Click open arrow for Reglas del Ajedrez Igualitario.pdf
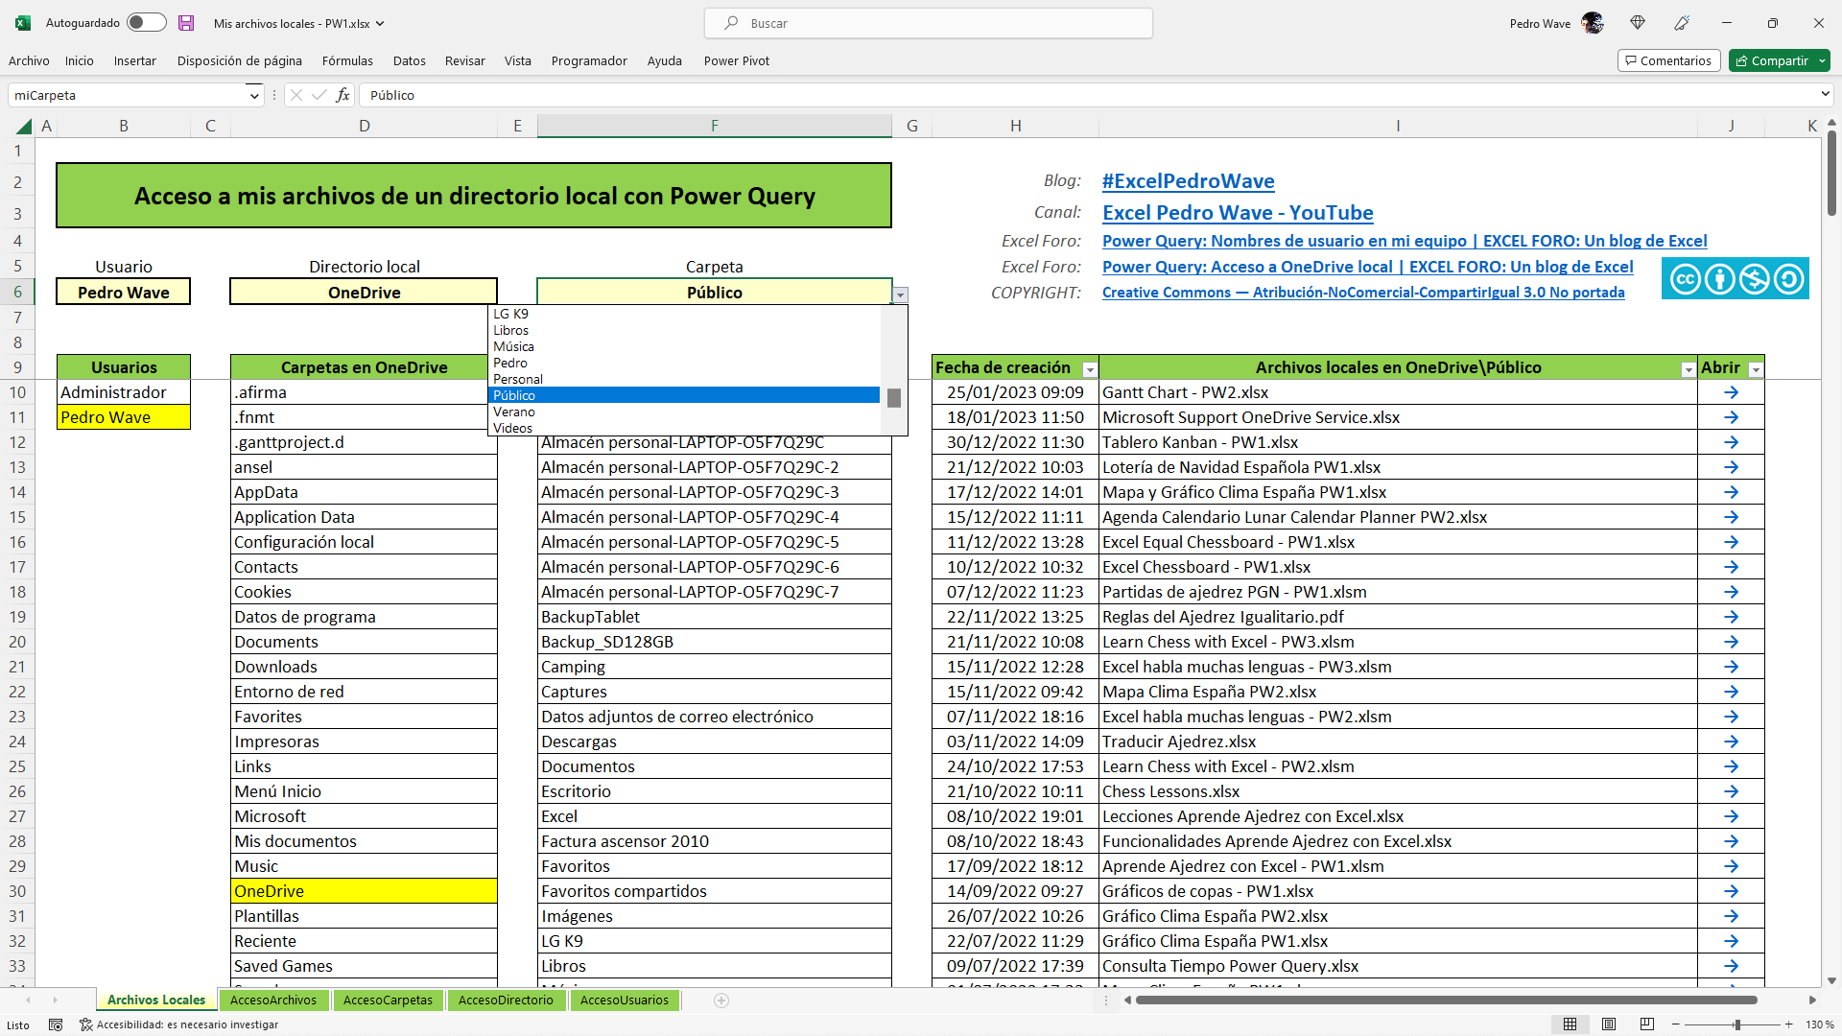The image size is (1842, 1036). (1731, 617)
